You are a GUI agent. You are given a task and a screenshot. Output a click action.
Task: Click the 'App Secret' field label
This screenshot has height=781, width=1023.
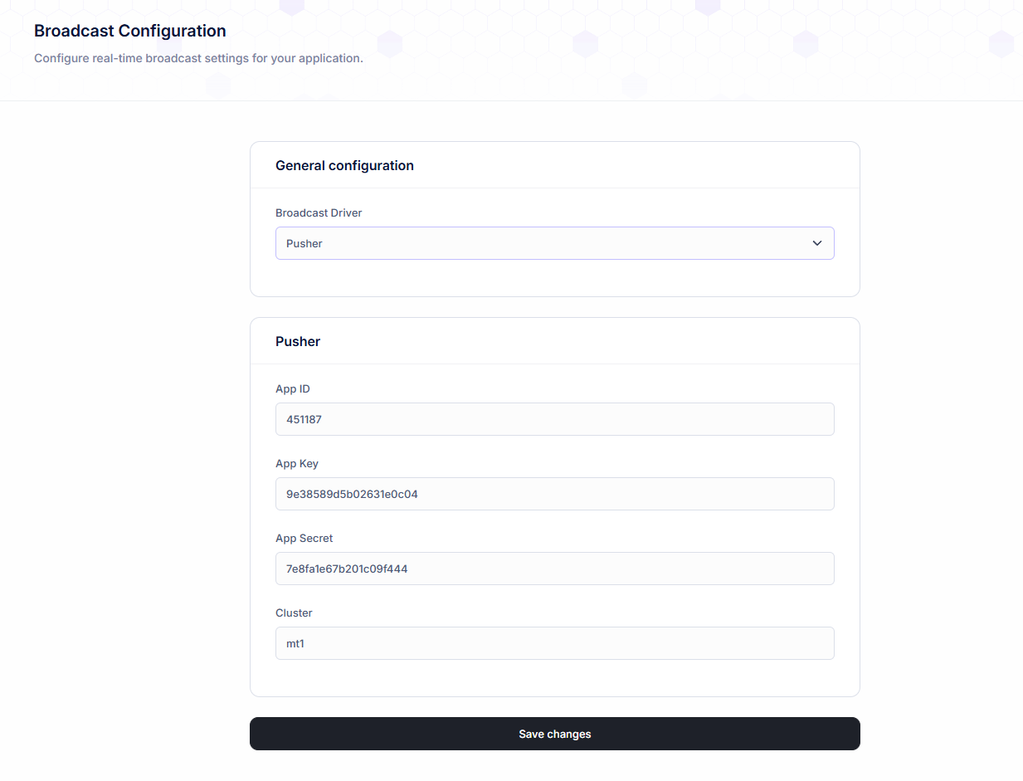304,538
